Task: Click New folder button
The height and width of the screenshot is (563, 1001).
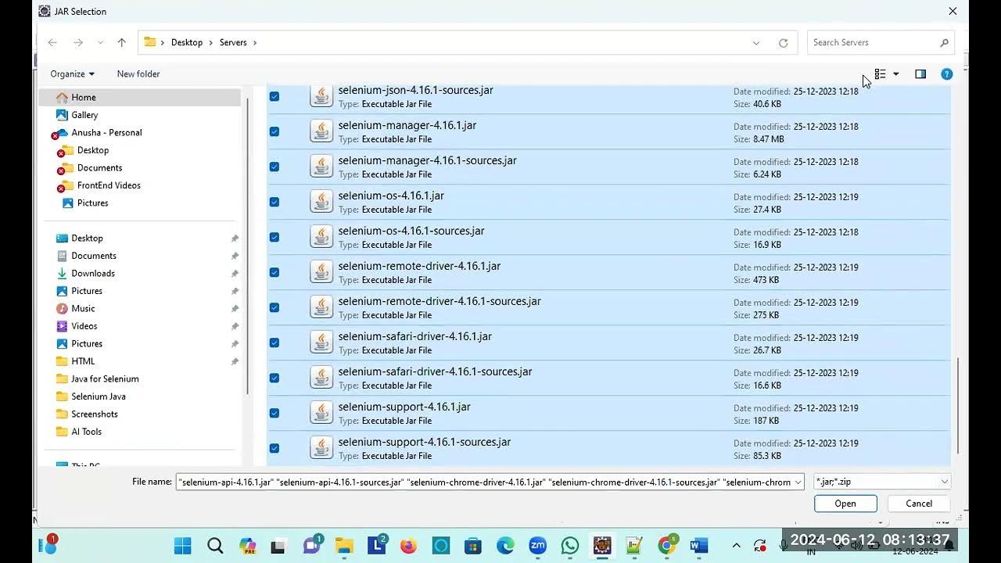Action: (x=138, y=74)
